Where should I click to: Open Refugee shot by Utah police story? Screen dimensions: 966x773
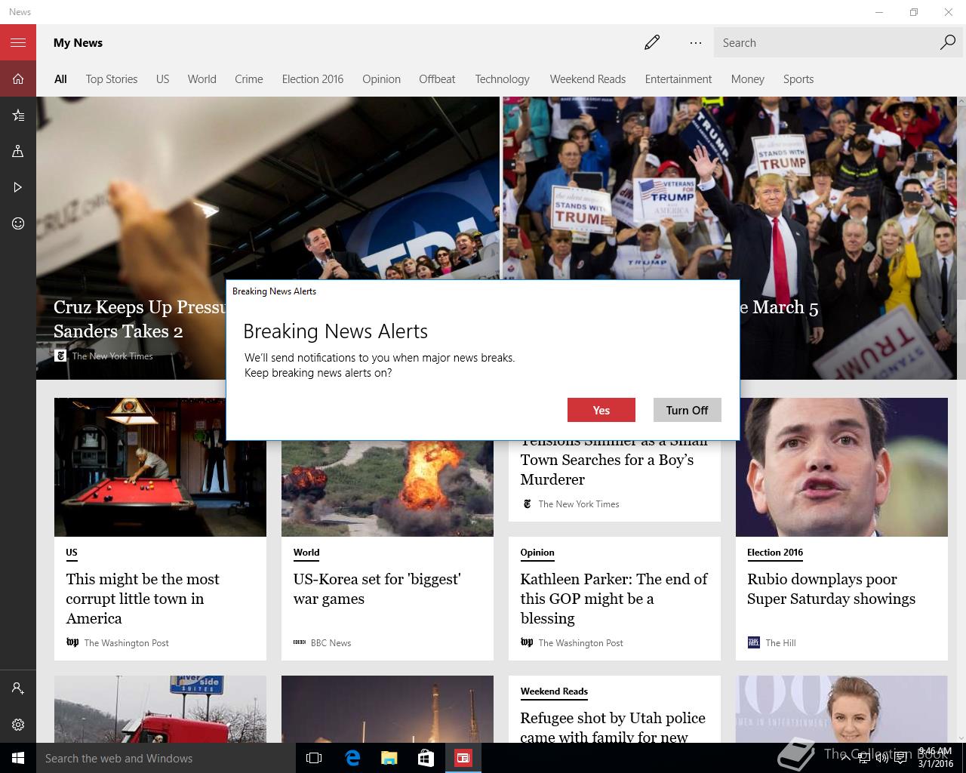[613, 727]
